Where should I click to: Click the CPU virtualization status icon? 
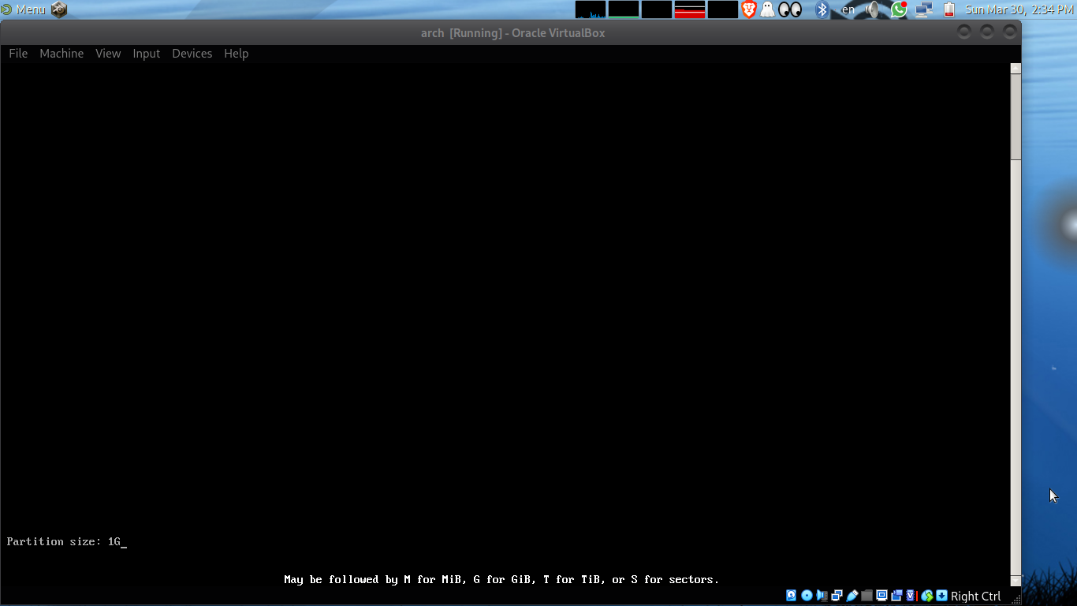tap(911, 596)
